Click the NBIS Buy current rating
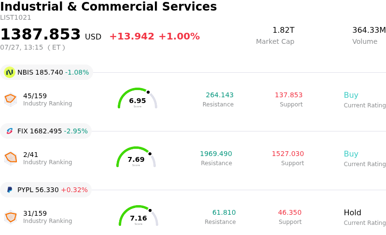Image resolution: width=386 pixels, height=235 pixels. click(x=351, y=95)
